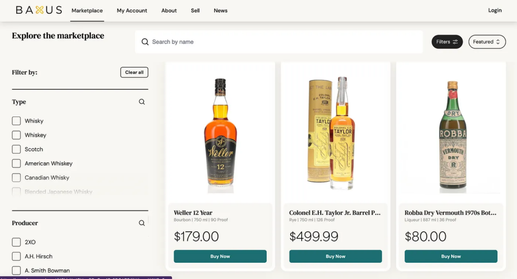
Task: Open the News navigation item
Action: (x=221, y=11)
